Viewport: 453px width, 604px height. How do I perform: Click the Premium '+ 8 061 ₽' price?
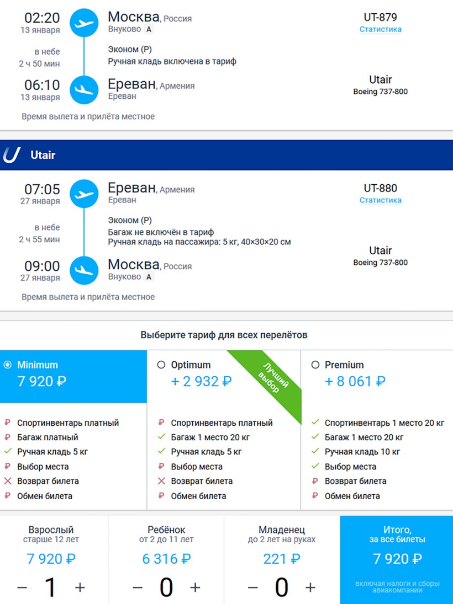[x=355, y=381]
